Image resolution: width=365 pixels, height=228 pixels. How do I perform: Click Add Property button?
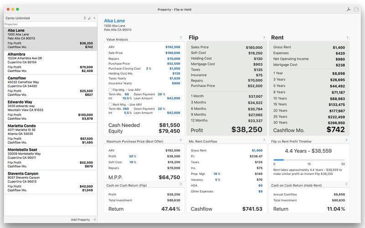click(x=80, y=220)
